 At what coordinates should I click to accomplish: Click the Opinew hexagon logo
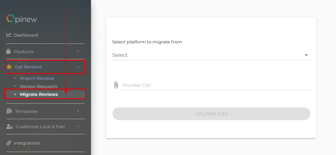[10, 19]
